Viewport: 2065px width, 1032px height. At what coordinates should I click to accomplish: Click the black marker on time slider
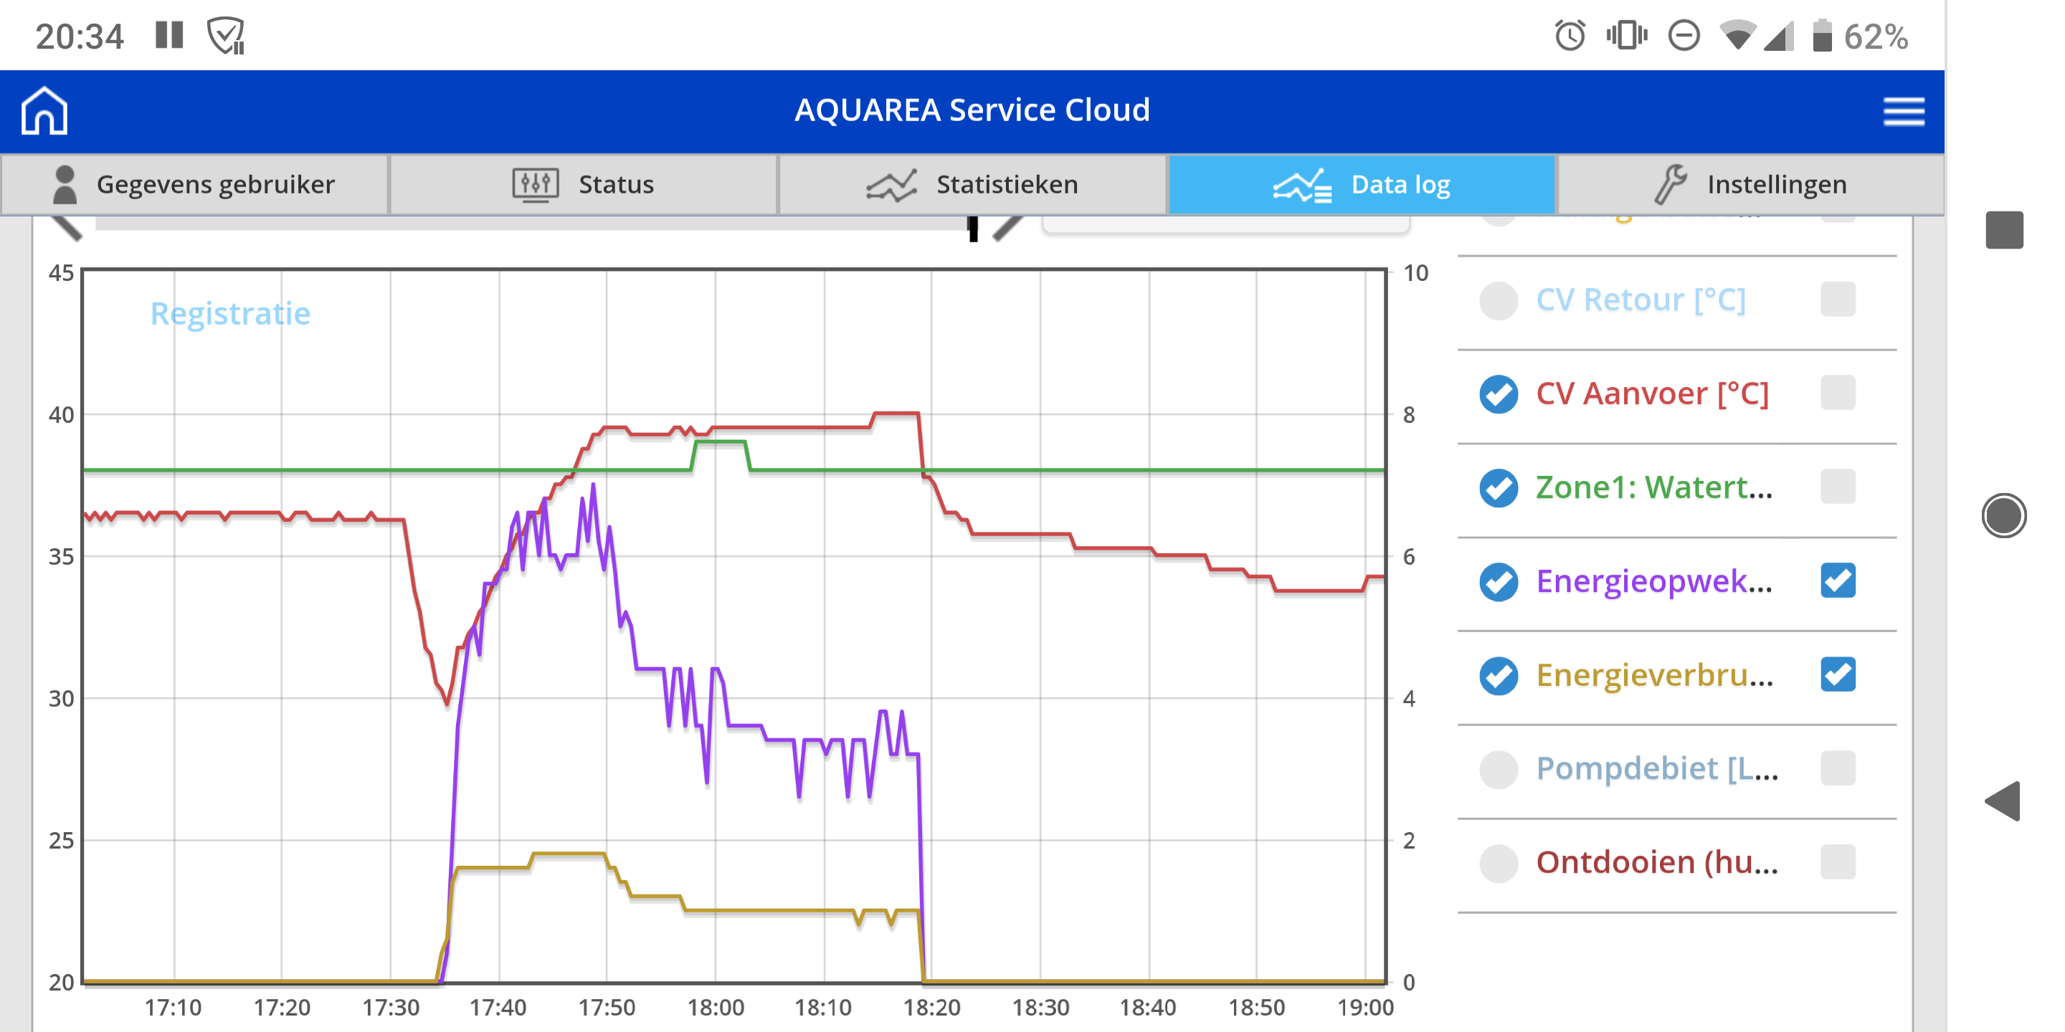tap(972, 229)
